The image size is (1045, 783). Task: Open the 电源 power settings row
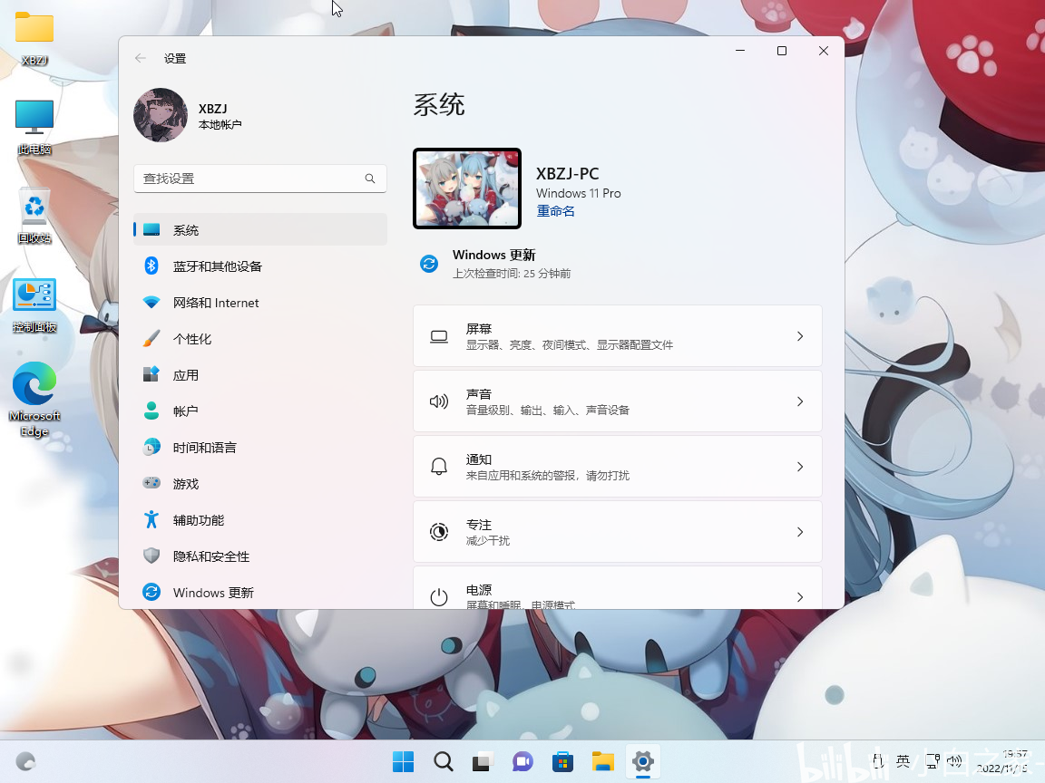(x=618, y=588)
